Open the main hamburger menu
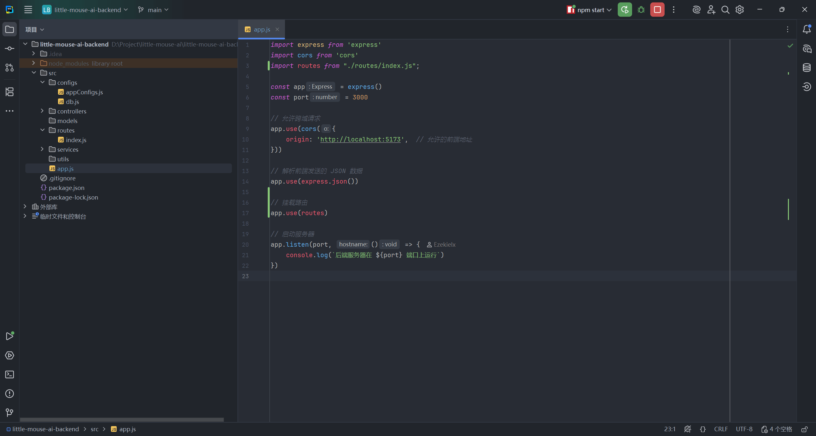This screenshot has height=436, width=816. click(28, 10)
